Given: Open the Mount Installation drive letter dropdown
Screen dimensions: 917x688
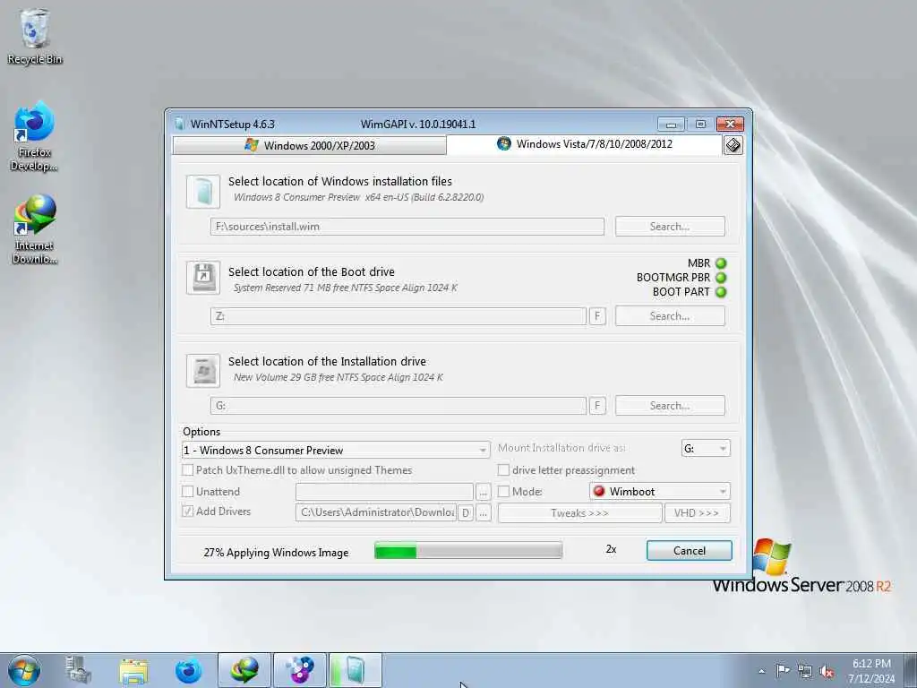Looking at the screenshot, I should tap(706, 448).
